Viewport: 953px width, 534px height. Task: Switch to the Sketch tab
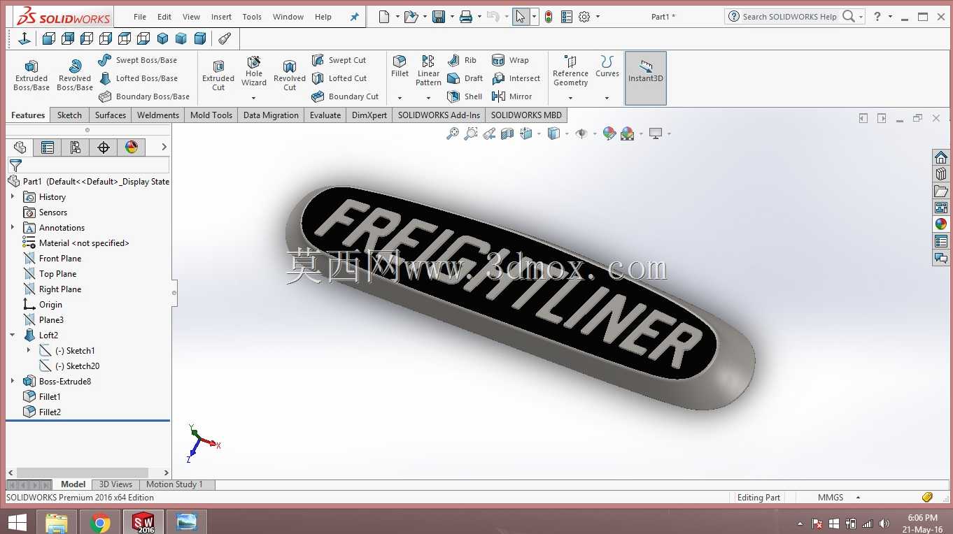[69, 115]
